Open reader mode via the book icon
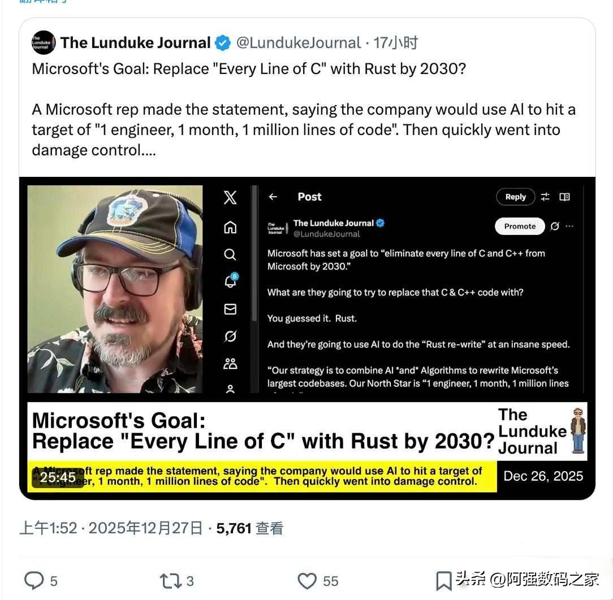Viewport: 613px width, 600px height. click(x=564, y=197)
